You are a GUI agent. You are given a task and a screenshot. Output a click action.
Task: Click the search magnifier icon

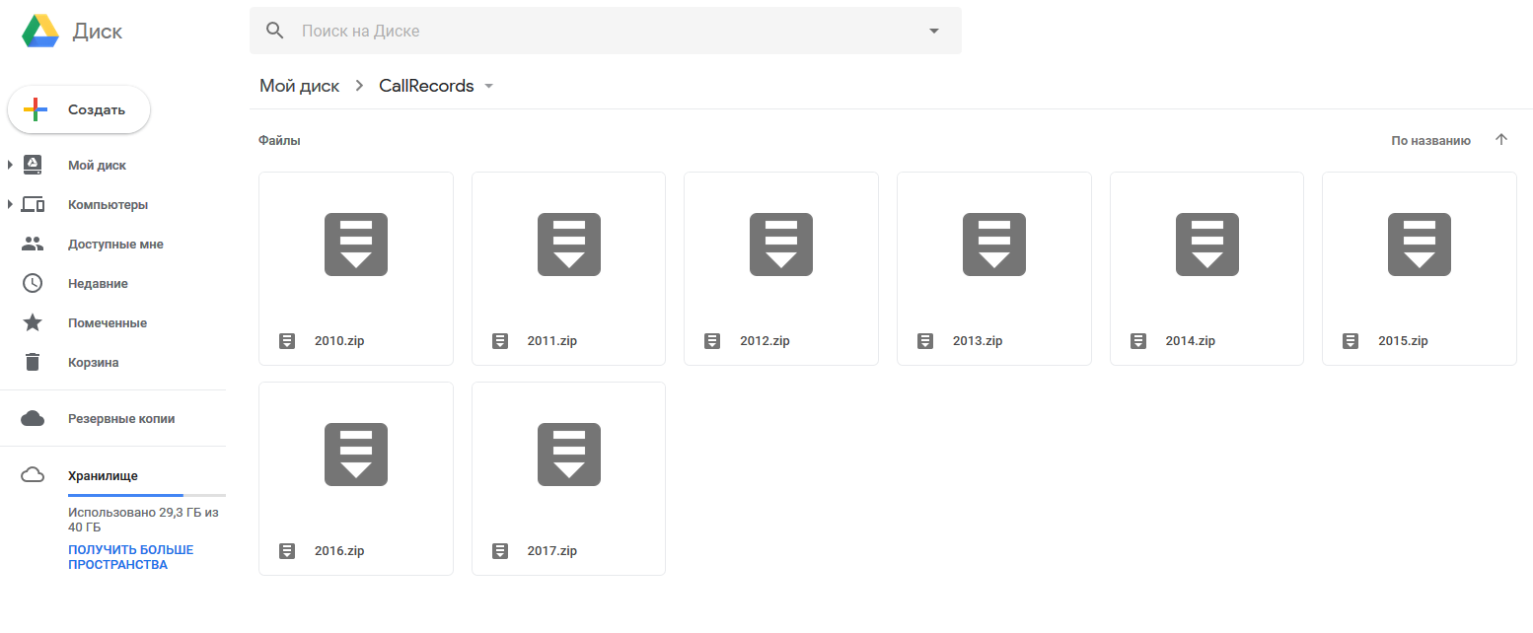pos(275,31)
